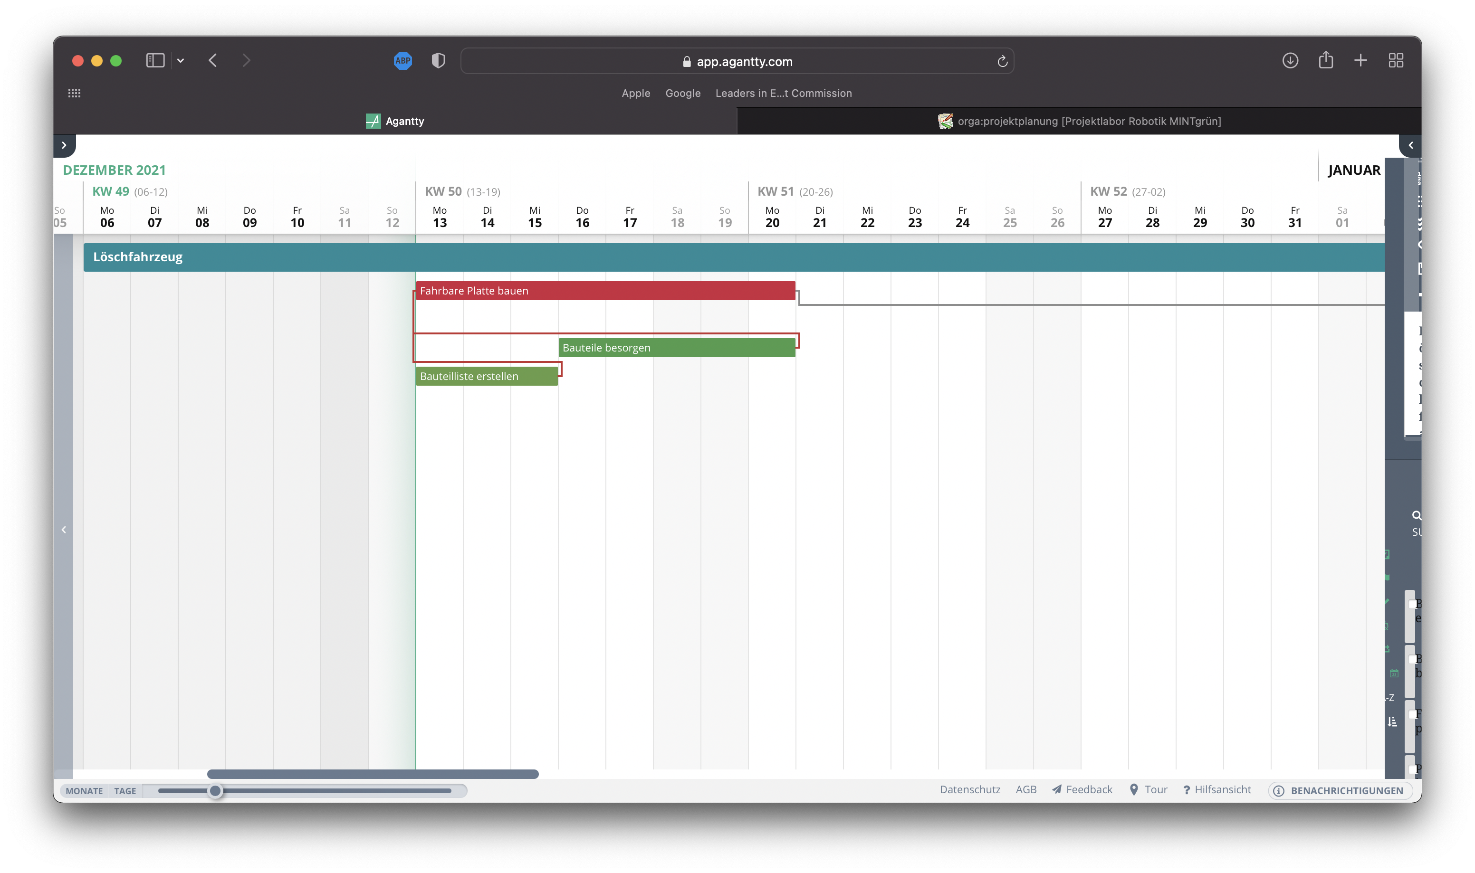This screenshot has width=1475, height=873.
Task: Open the Apple bookmark
Action: point(635,93)
